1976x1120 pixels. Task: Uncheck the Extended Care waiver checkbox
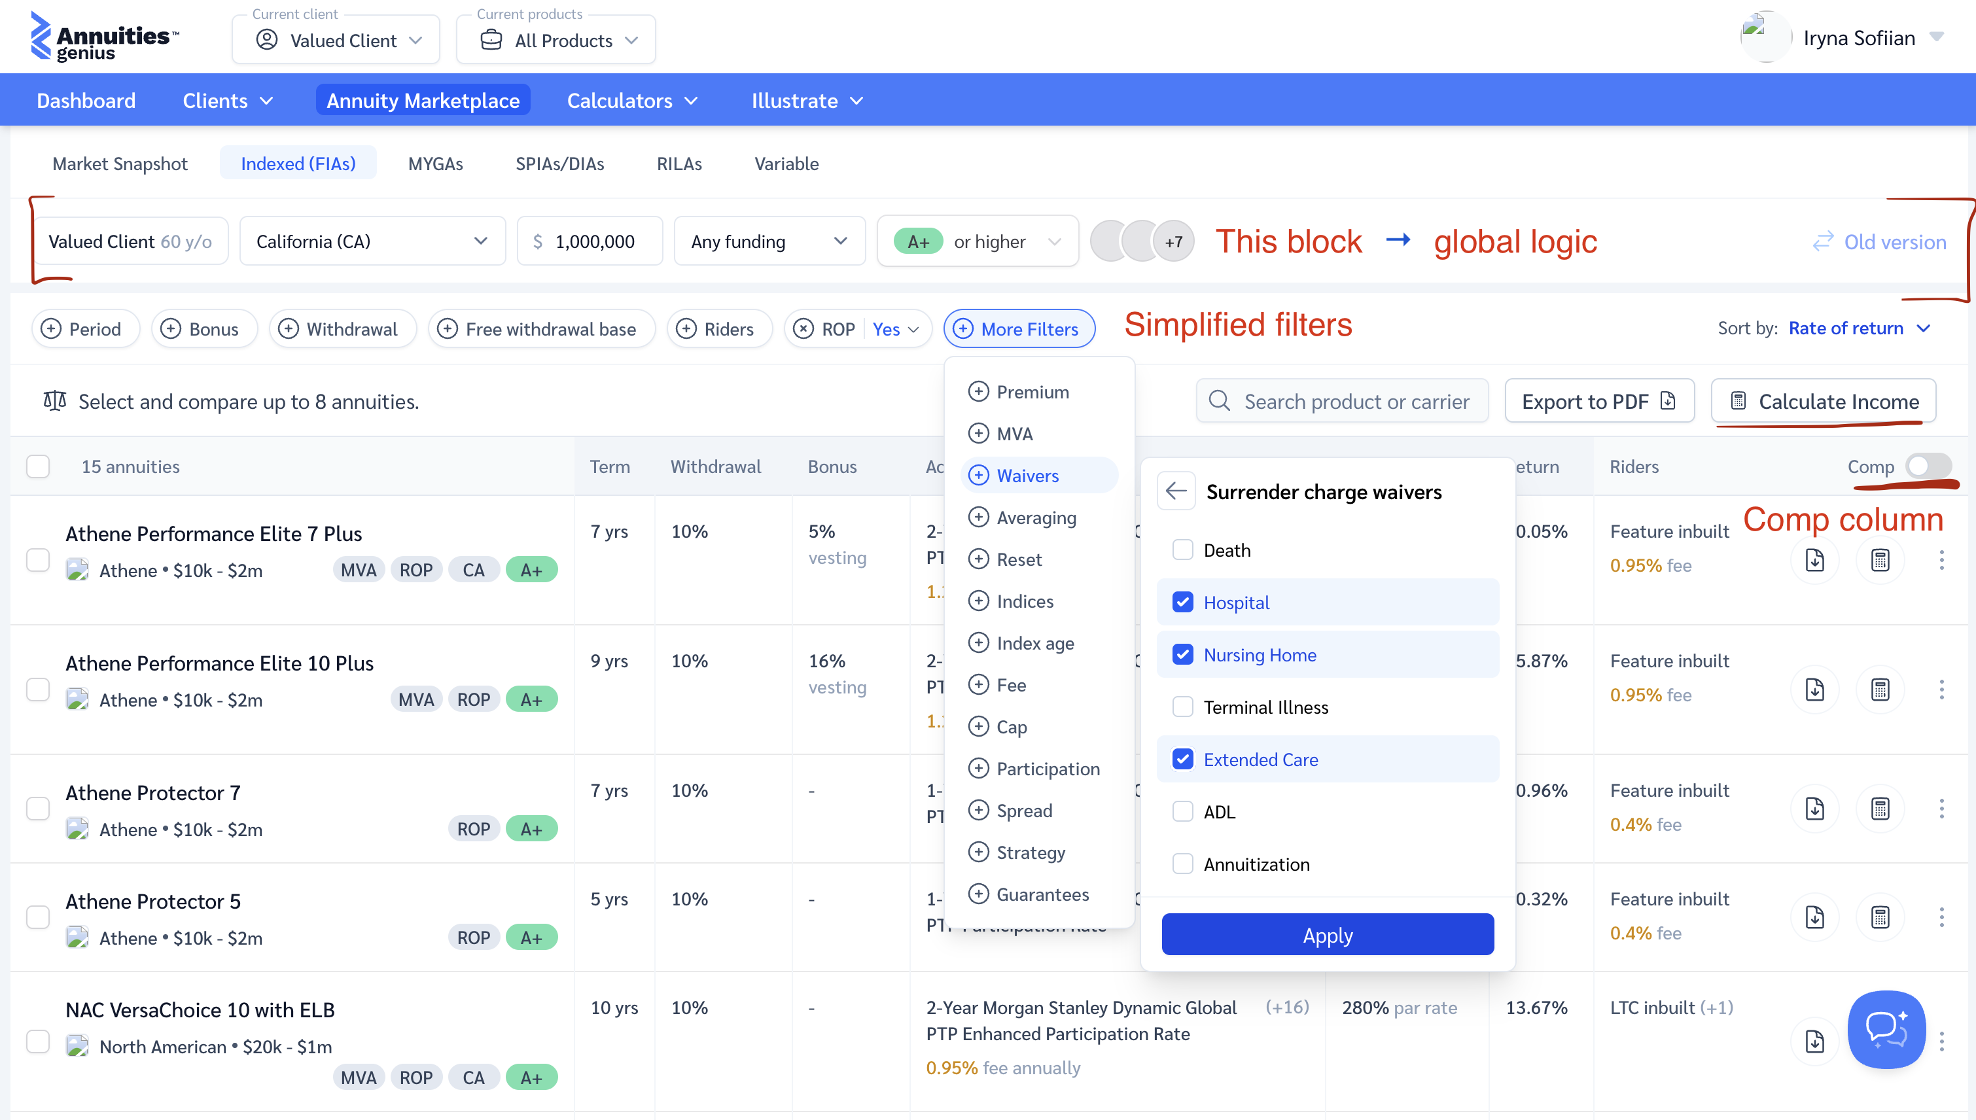tap(1182, 760)
